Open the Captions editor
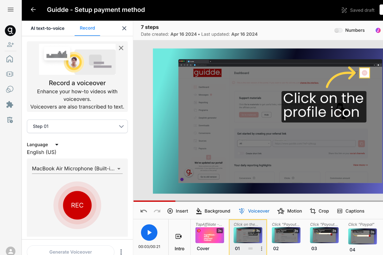The height and width of the screenshot is (255, 383). pyautogui.click(x=351, y=211)
